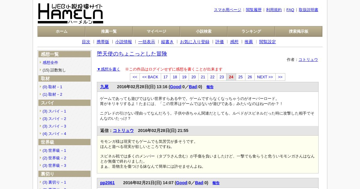Go to page 19
Viewport: 360px width, 189px height.
click(184, 77)
